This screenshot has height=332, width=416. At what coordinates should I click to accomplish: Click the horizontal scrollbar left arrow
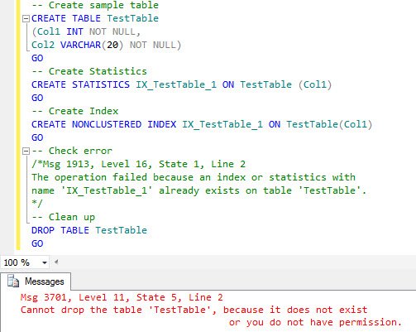tap(56, 262)
